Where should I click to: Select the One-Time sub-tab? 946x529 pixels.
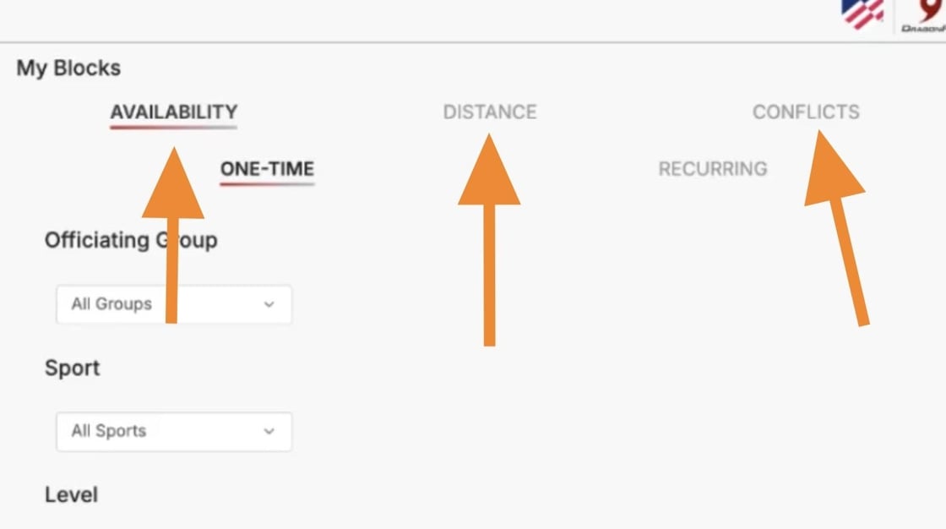267,168
